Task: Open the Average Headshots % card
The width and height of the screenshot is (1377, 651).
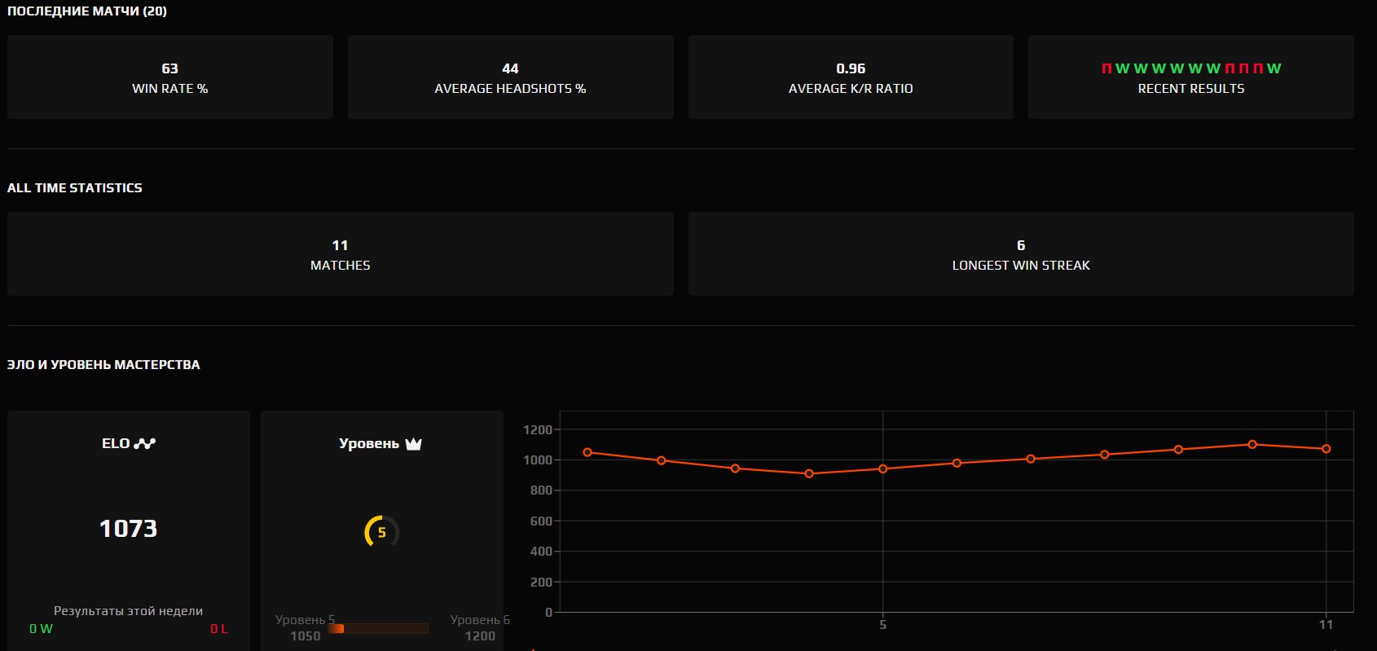Action: coord(510,77)
